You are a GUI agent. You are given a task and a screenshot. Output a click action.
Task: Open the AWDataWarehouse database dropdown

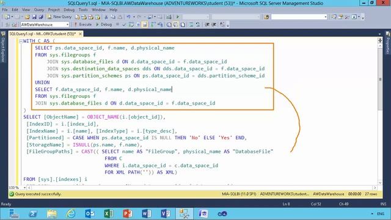tap(67, 24)
